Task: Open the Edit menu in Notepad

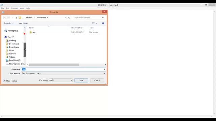Action: pos(8,8)
